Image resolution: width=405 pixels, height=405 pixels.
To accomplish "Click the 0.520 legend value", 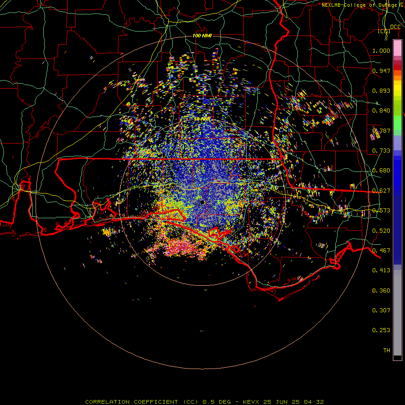I will [x=381, y=231].
